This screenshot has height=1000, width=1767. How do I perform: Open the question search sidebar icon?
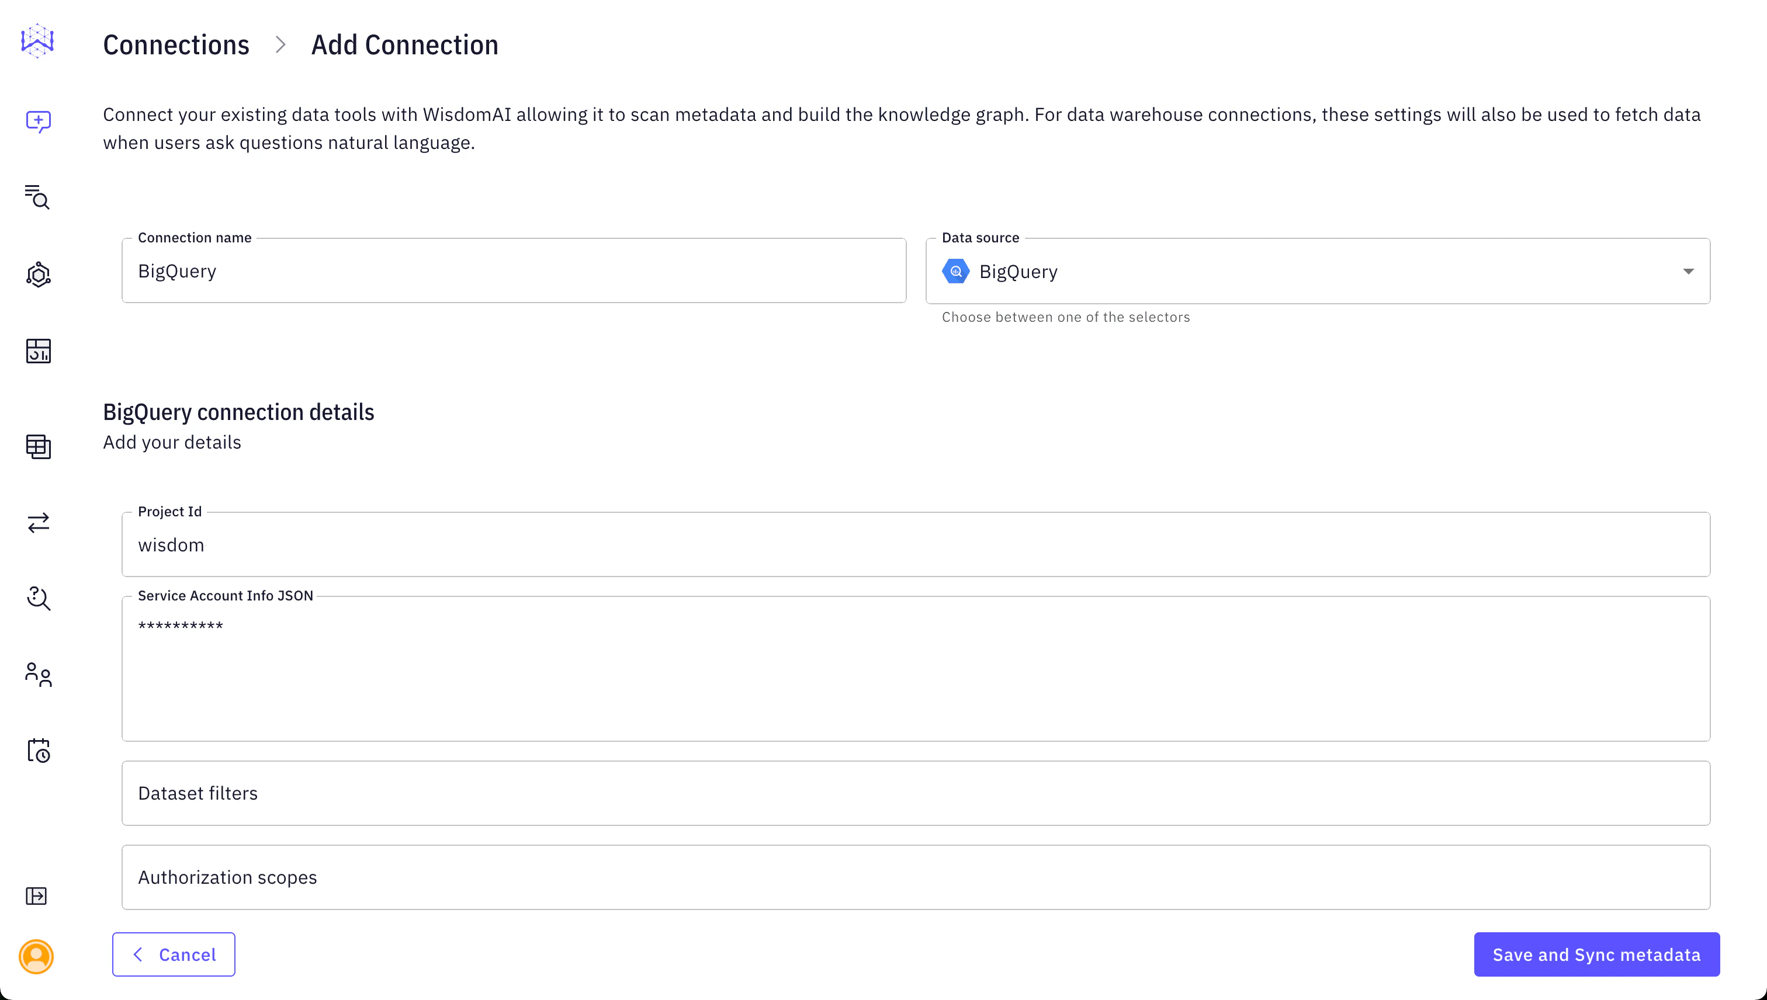pos(39,598)
